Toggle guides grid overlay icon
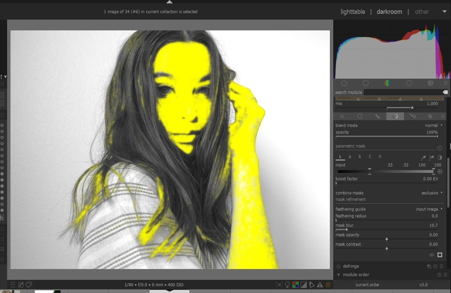Image resolution: width=451 pixels, height=293 pixels. coord(328,285)
